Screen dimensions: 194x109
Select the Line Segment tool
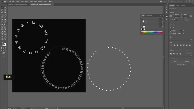(5, 15)
